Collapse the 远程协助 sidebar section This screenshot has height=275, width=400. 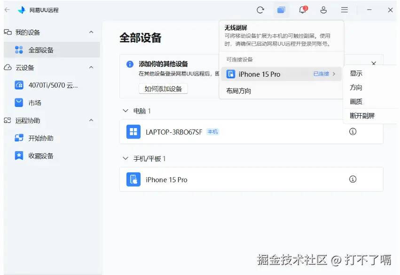pyautogui.click(x=91, y=120)
